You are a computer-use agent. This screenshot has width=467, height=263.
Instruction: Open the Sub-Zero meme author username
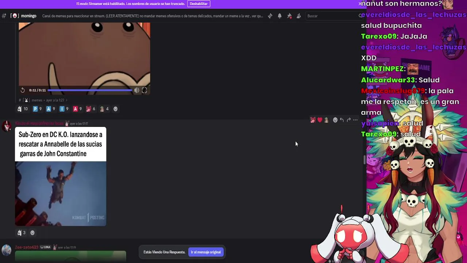pos(39,123)
